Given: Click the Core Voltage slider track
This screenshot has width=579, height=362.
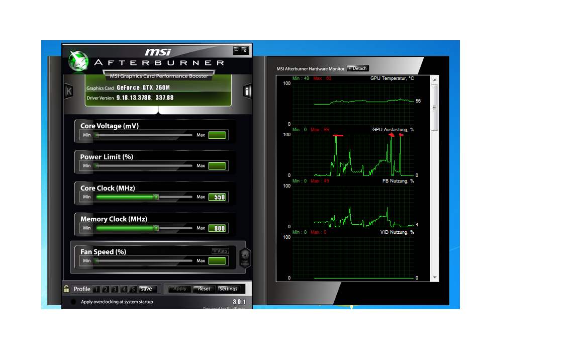Looking at the screenshot, I should (144, 135).
